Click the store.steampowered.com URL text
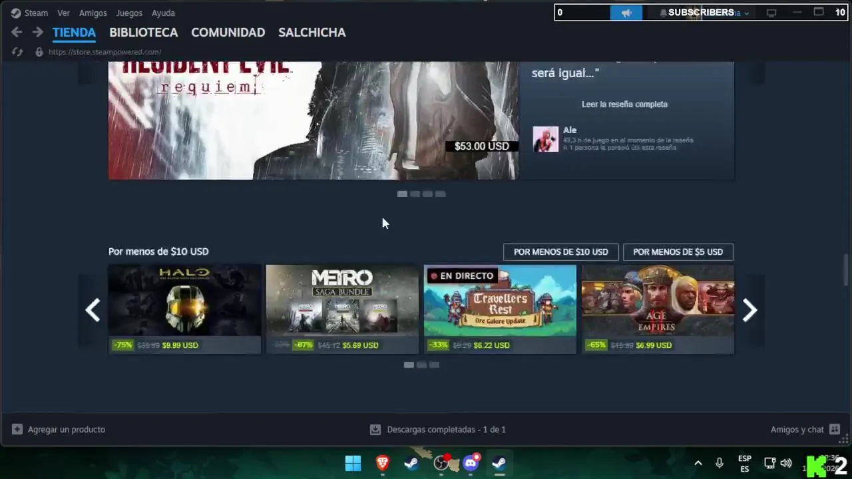Image resolution: width=852 pixels, height=479 pixels. (x=105, y=52)
